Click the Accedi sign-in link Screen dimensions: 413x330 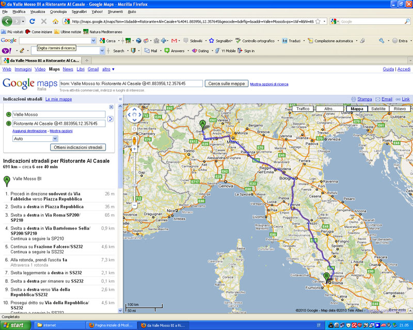[404, 69]
